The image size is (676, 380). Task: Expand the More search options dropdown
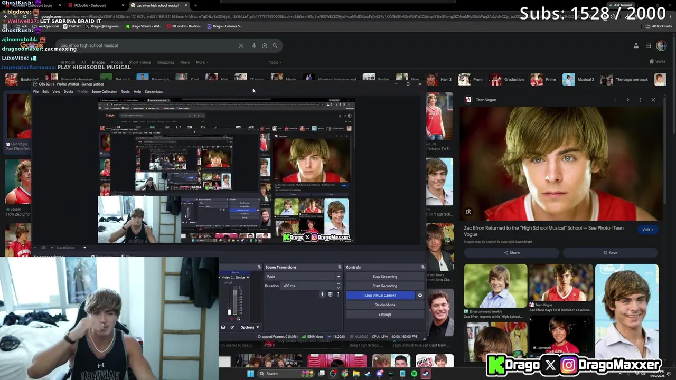pyautogui.click(x=202, y=62)
